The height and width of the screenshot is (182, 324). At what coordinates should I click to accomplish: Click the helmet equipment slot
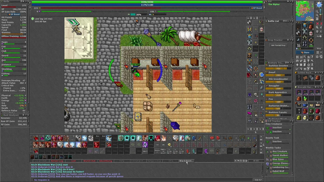pyautogui.click(x=305, y=25)
